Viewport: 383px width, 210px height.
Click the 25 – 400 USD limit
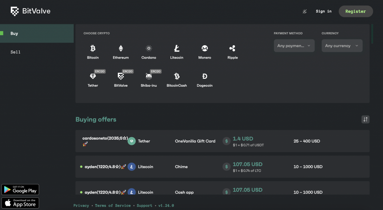coord(307,141)
